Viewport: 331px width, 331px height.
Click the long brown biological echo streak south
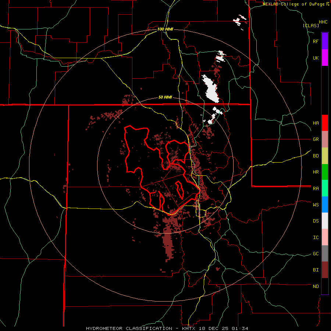click(168, 243)
